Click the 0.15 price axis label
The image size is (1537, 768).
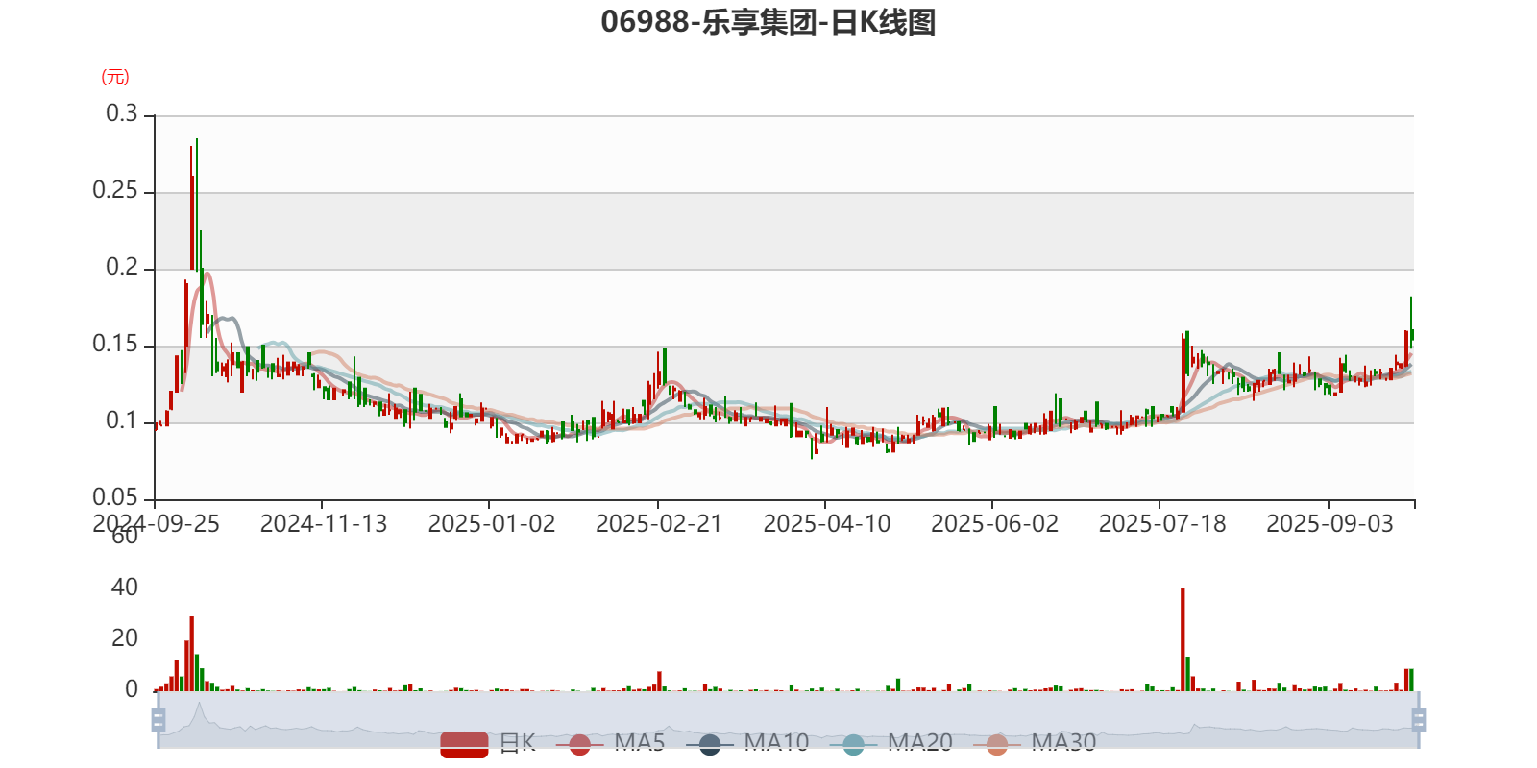[115, 344]
